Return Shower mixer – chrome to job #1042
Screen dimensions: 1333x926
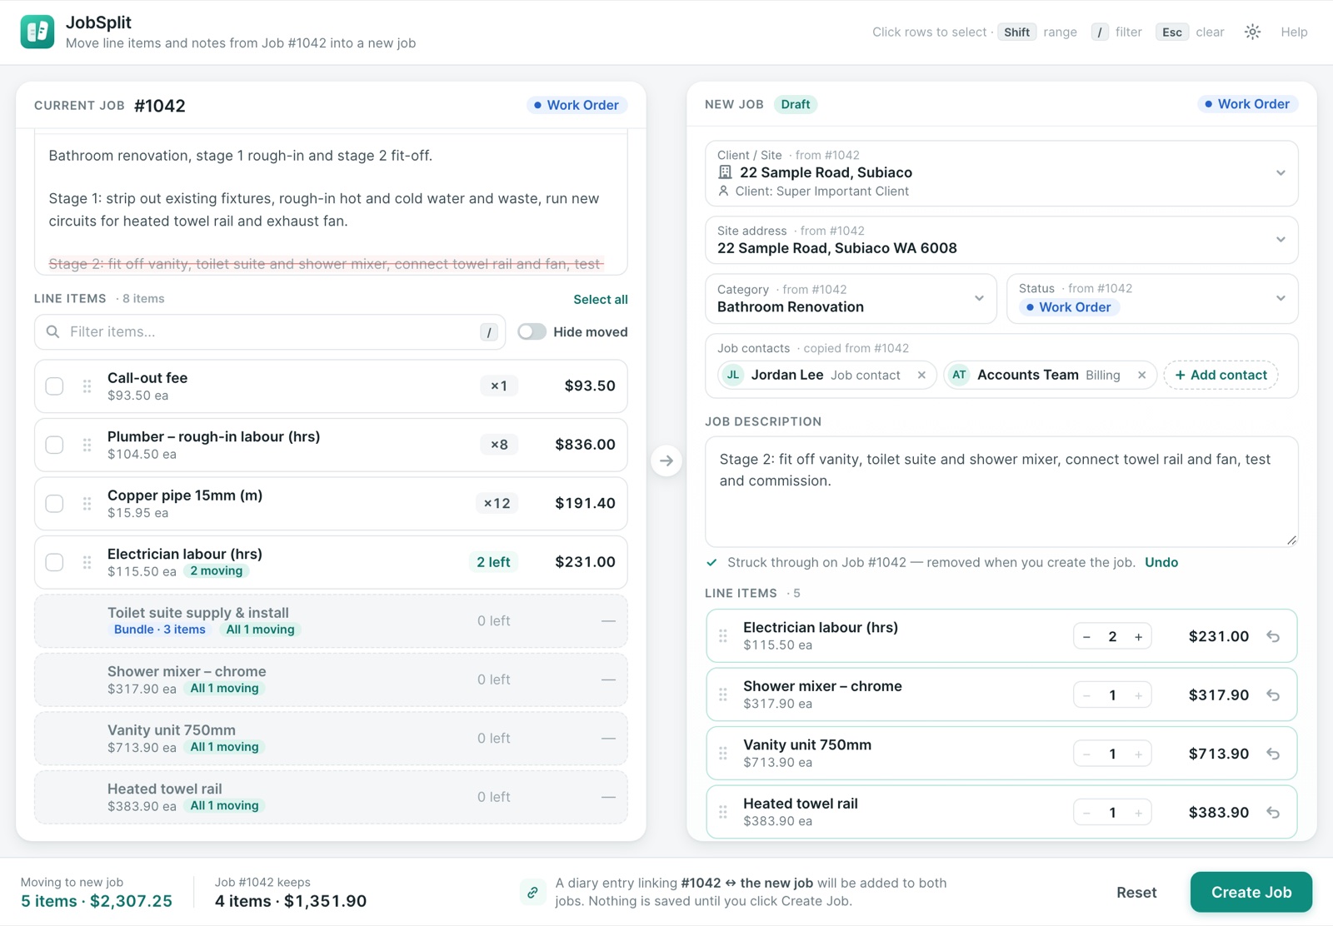1273,695
